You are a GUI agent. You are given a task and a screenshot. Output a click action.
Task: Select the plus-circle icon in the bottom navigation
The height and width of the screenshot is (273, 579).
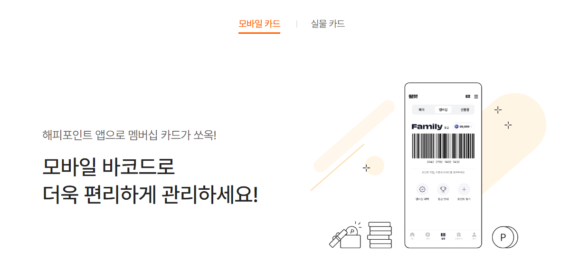427,236
